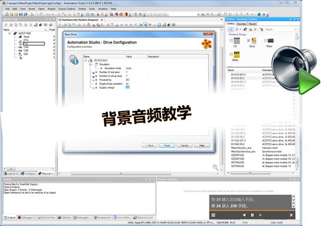Click the Finish button in Drive Configuration
The width and height of the screenshot is (324, 226).
167,146
